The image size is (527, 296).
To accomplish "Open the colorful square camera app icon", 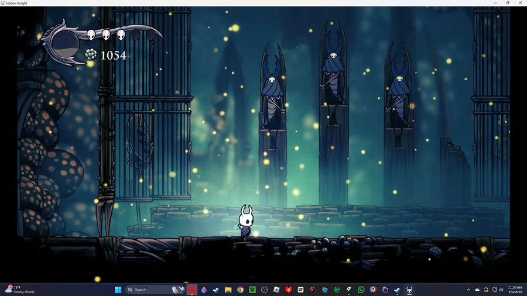I will (373, 290).
